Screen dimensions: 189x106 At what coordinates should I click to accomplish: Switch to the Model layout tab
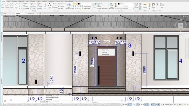tap(4, 104)
